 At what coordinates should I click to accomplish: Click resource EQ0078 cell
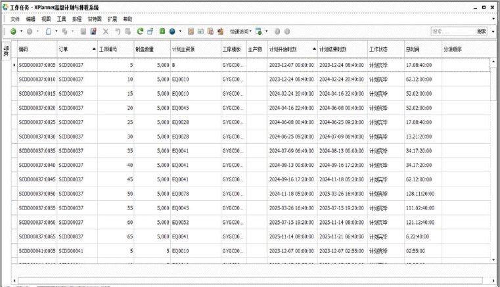[196, 194]
